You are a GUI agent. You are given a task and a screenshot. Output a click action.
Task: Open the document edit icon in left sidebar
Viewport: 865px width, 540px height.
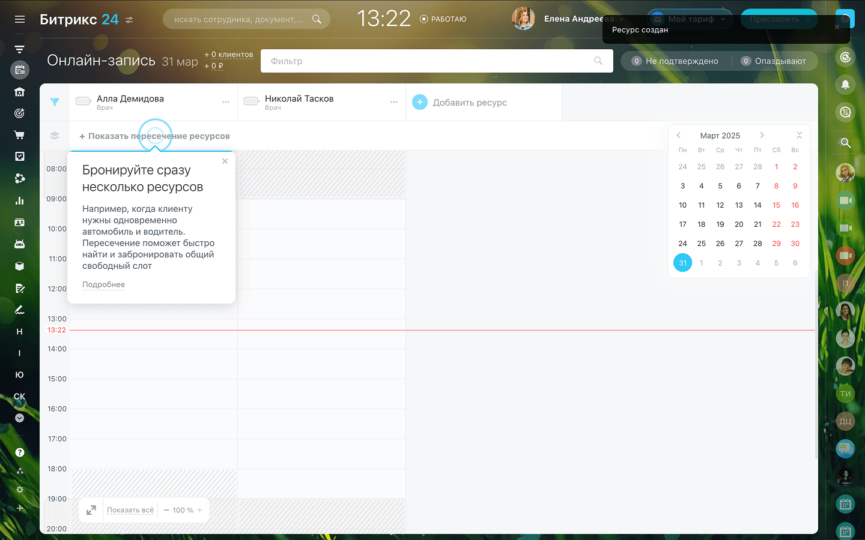pos(20,288)
